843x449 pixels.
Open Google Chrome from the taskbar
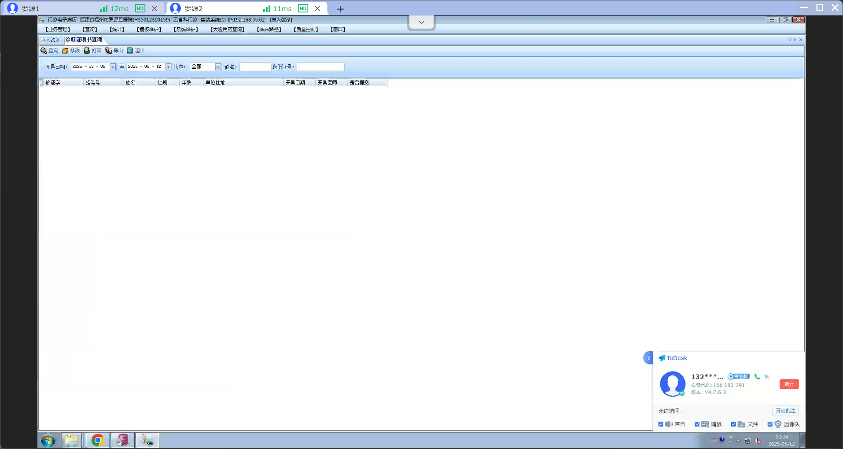click(x=97, y=440)
